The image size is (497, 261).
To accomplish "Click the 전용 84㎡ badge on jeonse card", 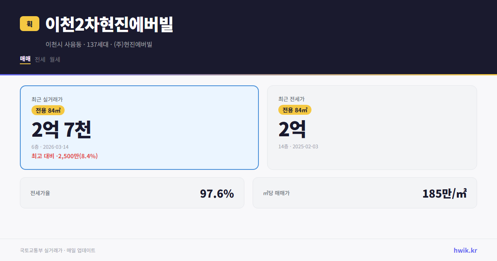I will point(295,110).
